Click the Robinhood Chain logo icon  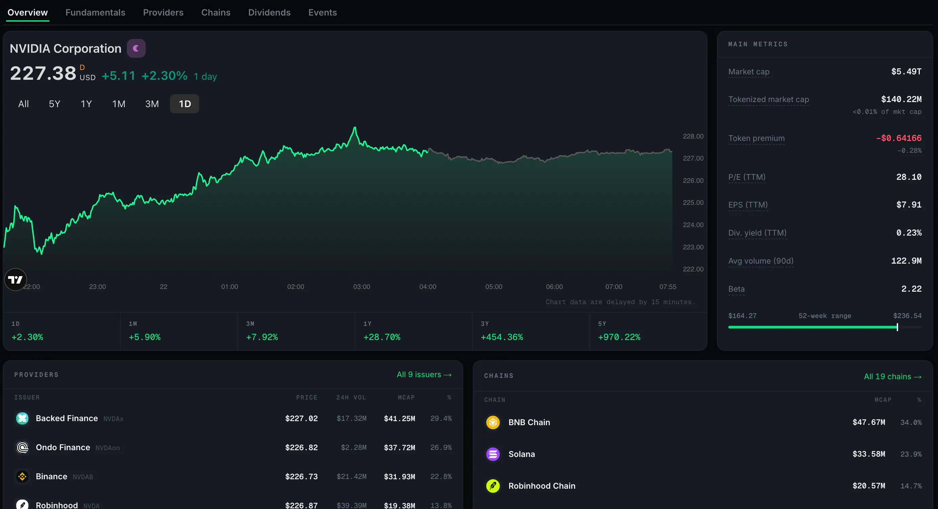[493, 486]
